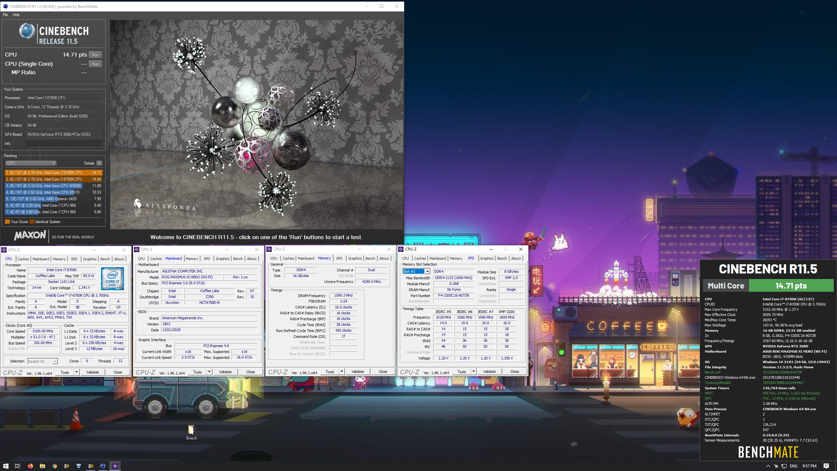Open Graphics tab in CPU-Z Memory window
This screenshot has width=837, height=471.
[x=355, y=258]
